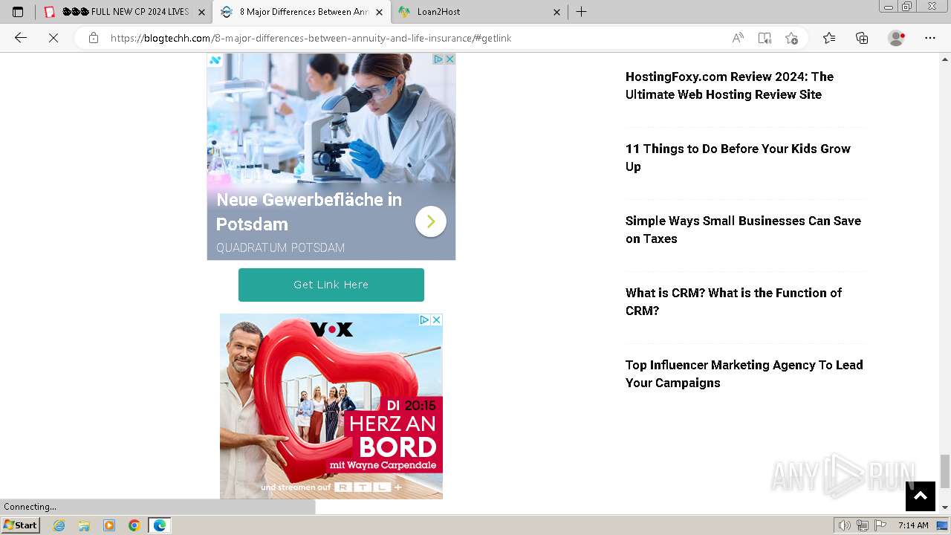
Task: Click the arrow on Potsdam ad
Action: point(431,221)
